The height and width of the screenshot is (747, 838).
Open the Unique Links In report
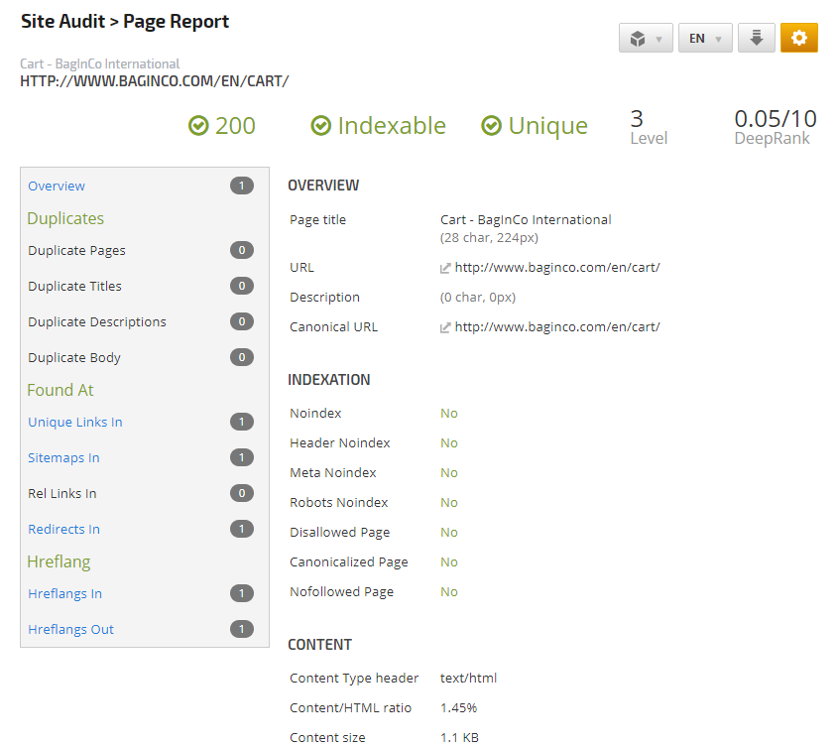click(x=75, y=422)
